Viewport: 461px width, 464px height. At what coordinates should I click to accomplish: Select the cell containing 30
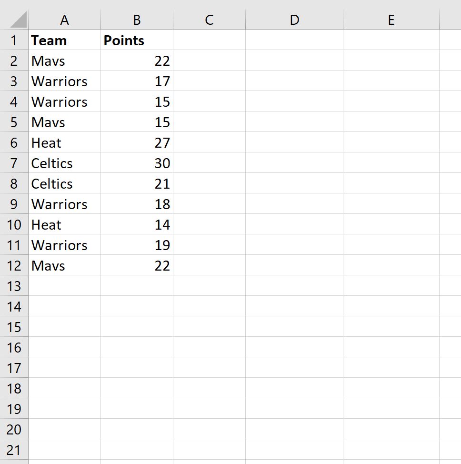click(x=137, y=163)
